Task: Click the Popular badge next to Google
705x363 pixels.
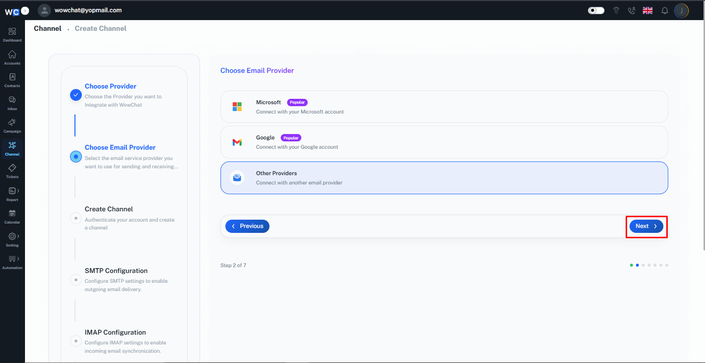Action: point(291,138)
